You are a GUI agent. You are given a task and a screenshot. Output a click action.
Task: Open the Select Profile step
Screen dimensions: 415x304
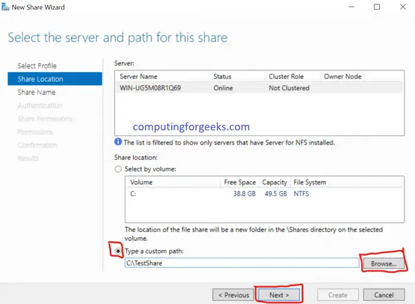coord(37,65)
